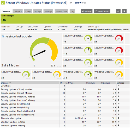The image size is (130, 128).
Task: Select Security Updates (Critical) Installed channel name
Action: coord(17,89)
